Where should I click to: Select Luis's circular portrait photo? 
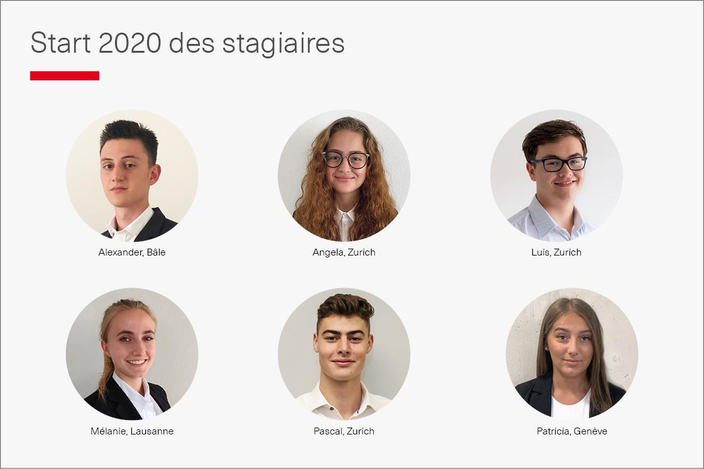(556, 176)
